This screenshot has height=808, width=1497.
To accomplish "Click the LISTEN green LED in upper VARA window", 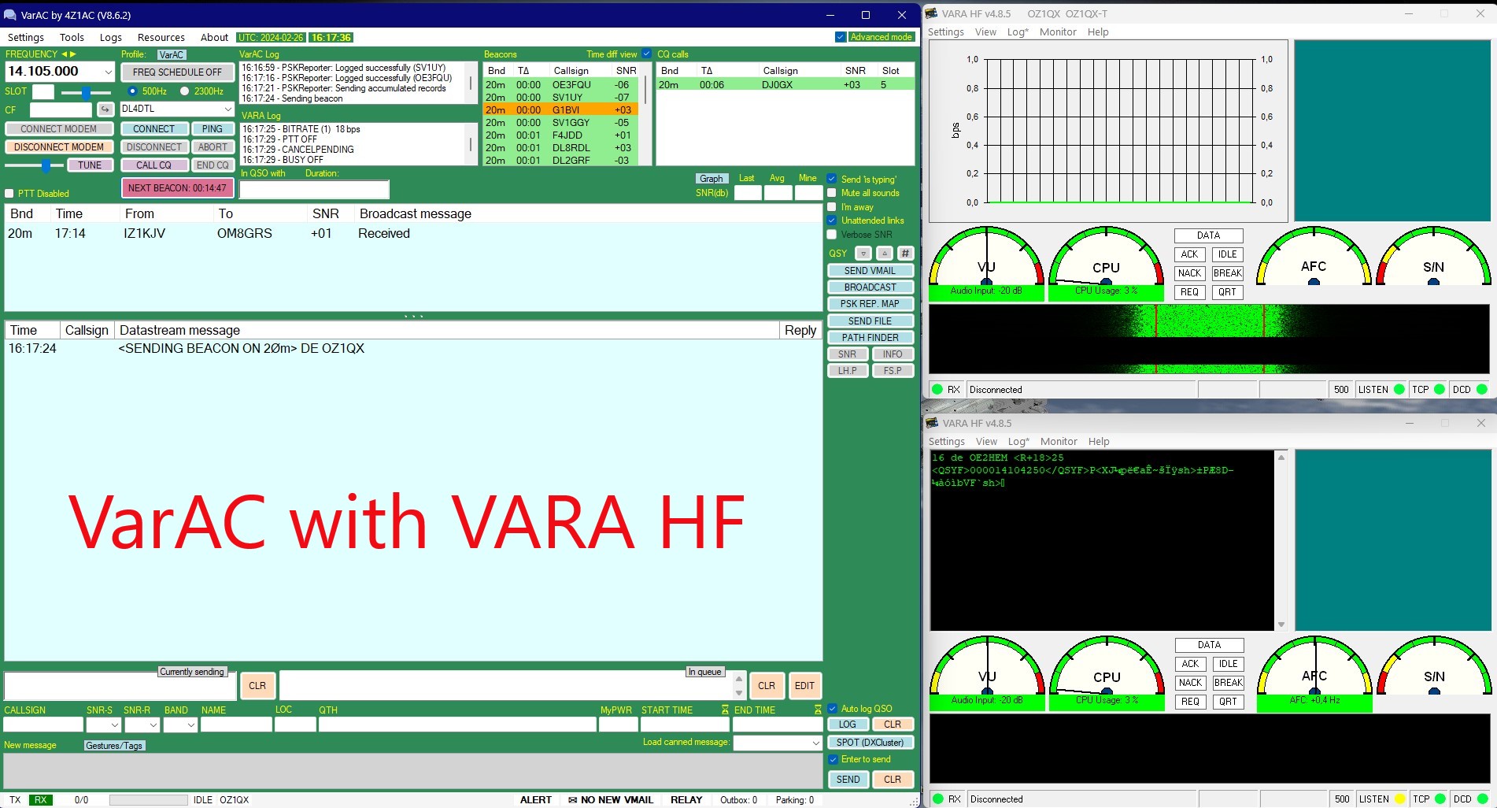I will [1399, 389].
